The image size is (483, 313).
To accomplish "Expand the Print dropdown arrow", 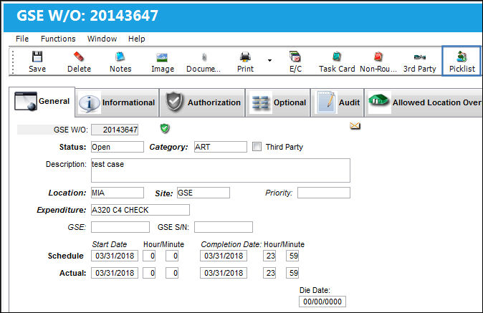I will (x=269, y=60).
